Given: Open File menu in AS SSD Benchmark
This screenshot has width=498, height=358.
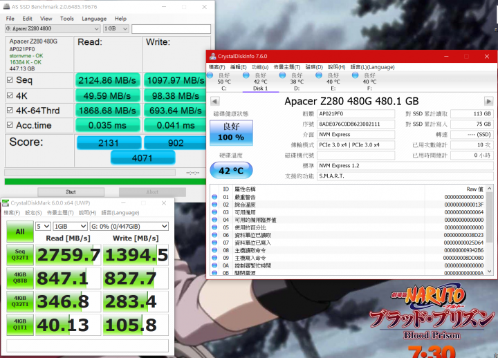Looking at the screenshot, I should point(10,19).
